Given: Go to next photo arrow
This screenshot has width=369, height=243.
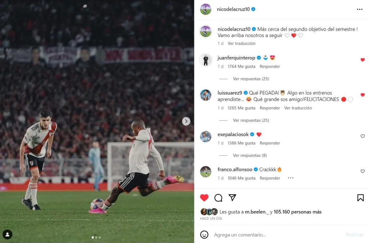Looking at the screenshot, I should 186,121.
